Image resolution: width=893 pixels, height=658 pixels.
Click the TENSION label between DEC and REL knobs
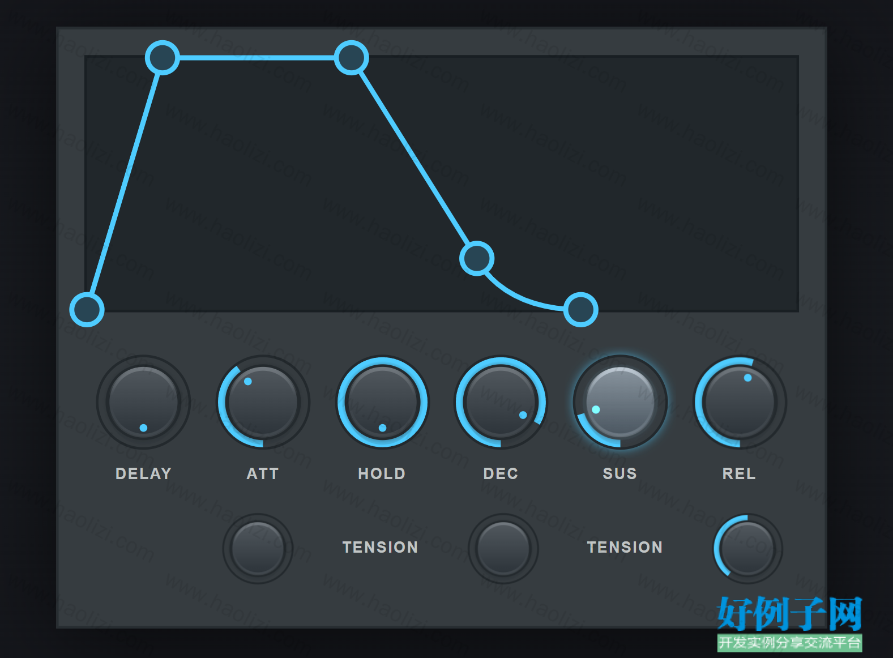(625, 547)
